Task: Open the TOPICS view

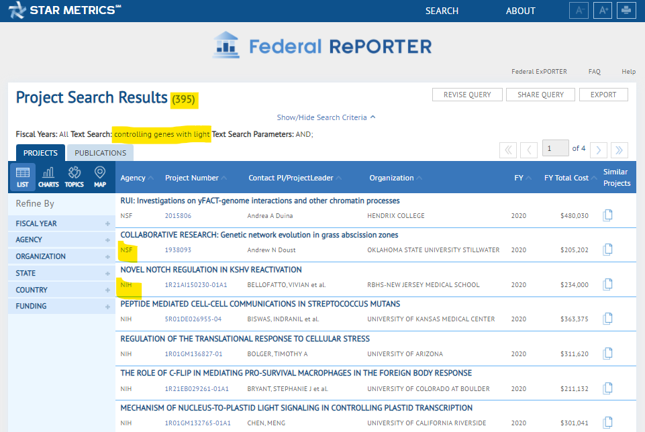Action: point(75,177)
